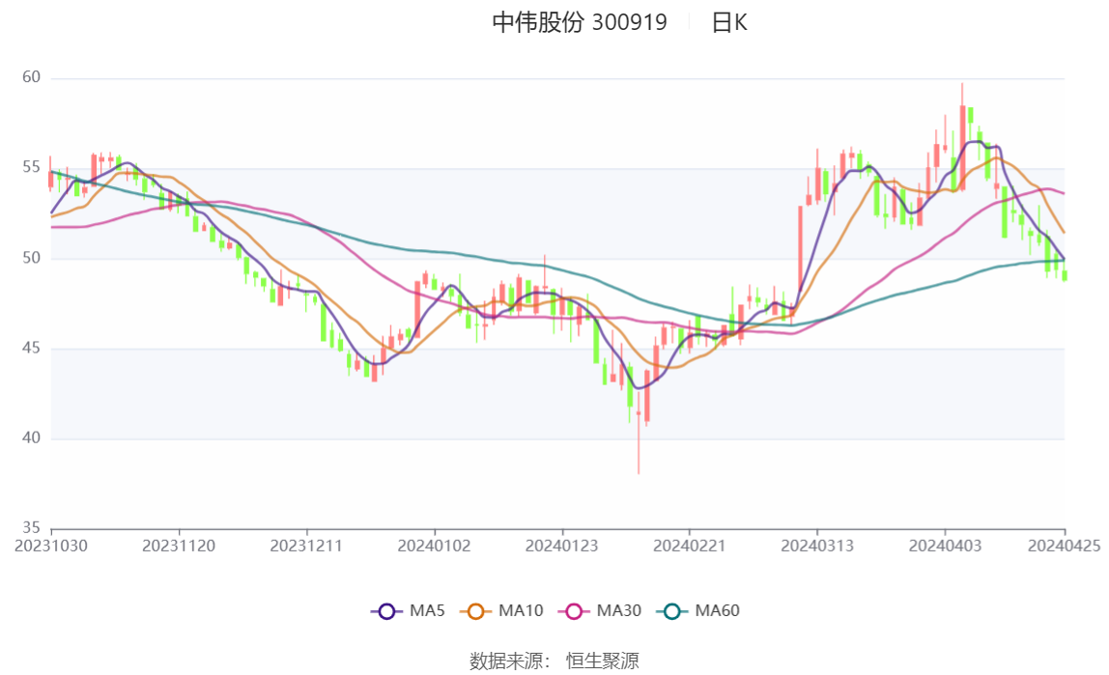Click the 60 price axis label
1109x675 pixels.
click(x=31, y=77)
